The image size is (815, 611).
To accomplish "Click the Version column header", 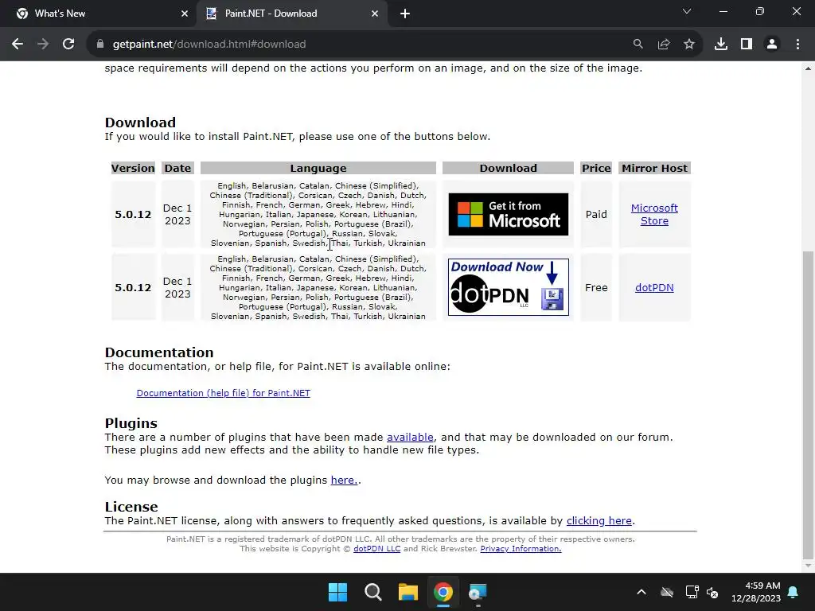I will (133, 169).
